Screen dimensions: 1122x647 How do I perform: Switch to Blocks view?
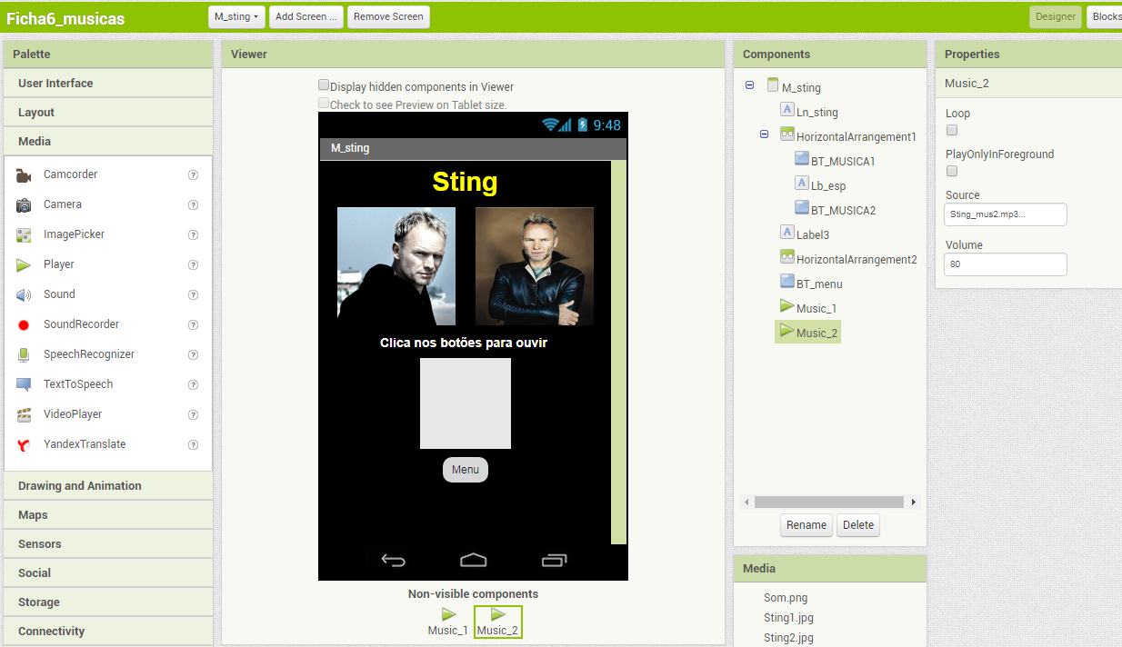click(1105, 16)
